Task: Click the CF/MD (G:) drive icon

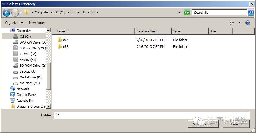Action: (16, 54)
